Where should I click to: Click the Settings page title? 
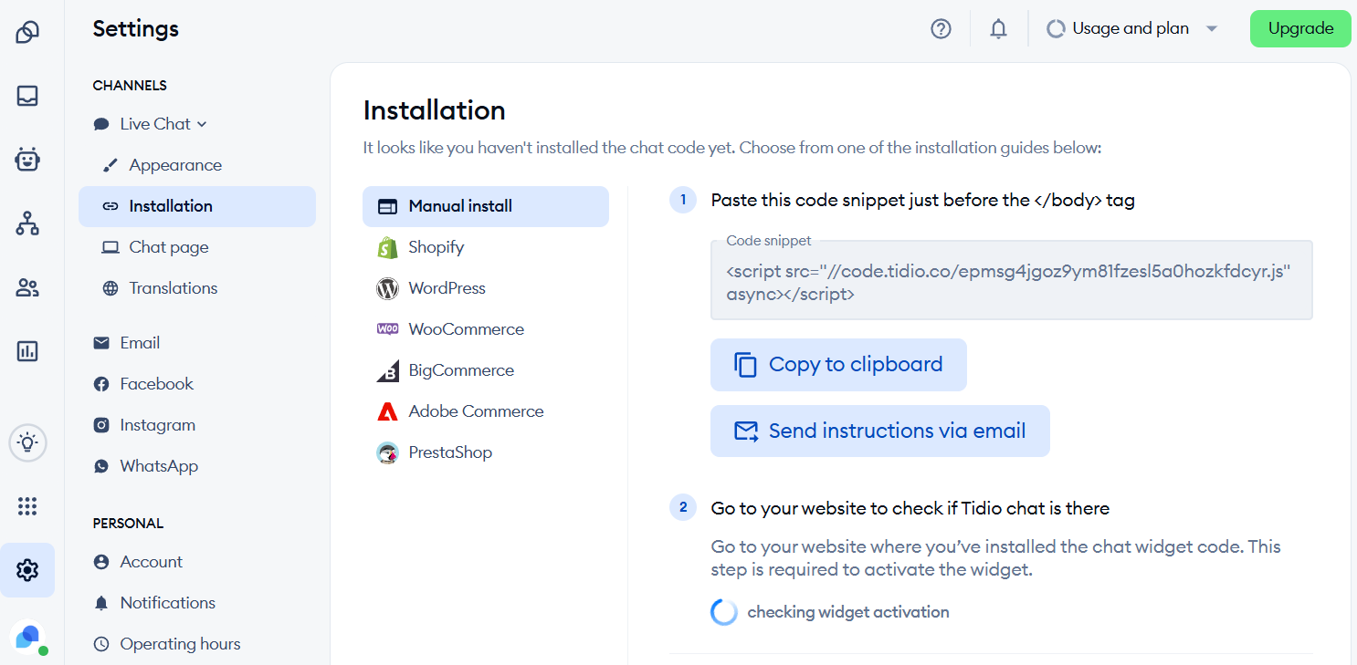coord(136,29)
